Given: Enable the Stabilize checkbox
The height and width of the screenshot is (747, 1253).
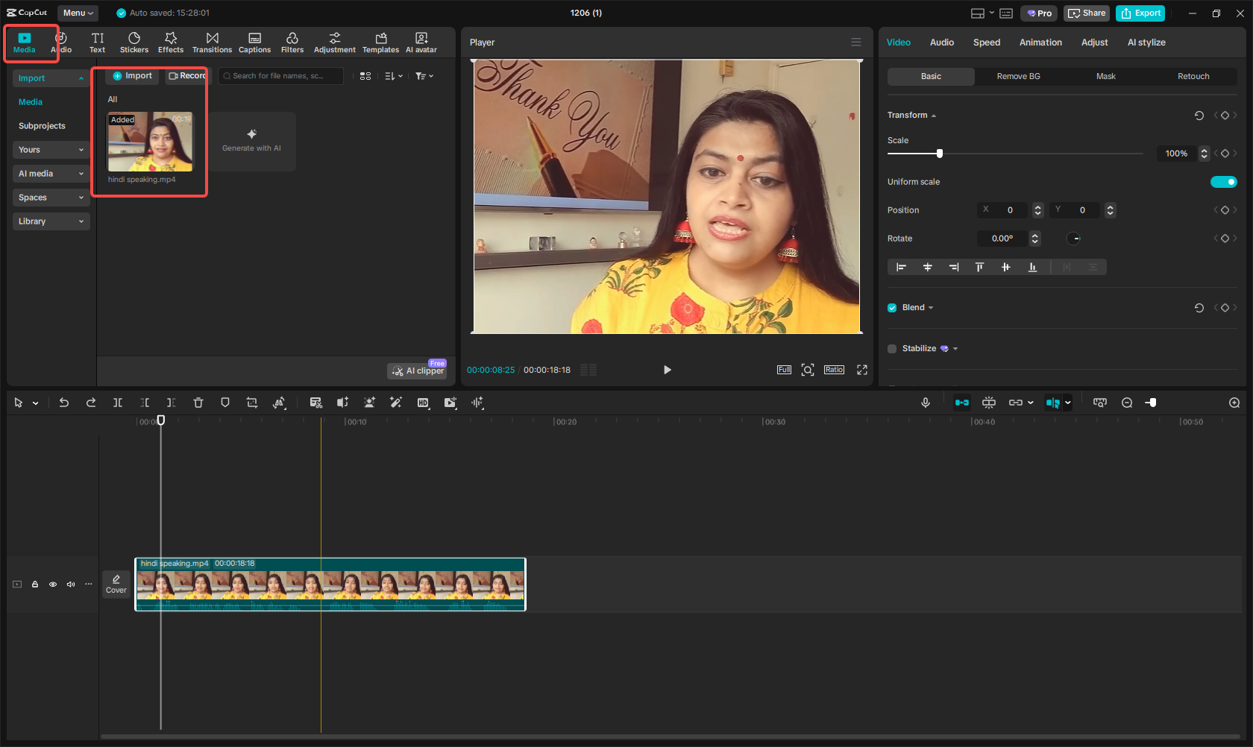Looking at the screenshot, I should (891, 348).
